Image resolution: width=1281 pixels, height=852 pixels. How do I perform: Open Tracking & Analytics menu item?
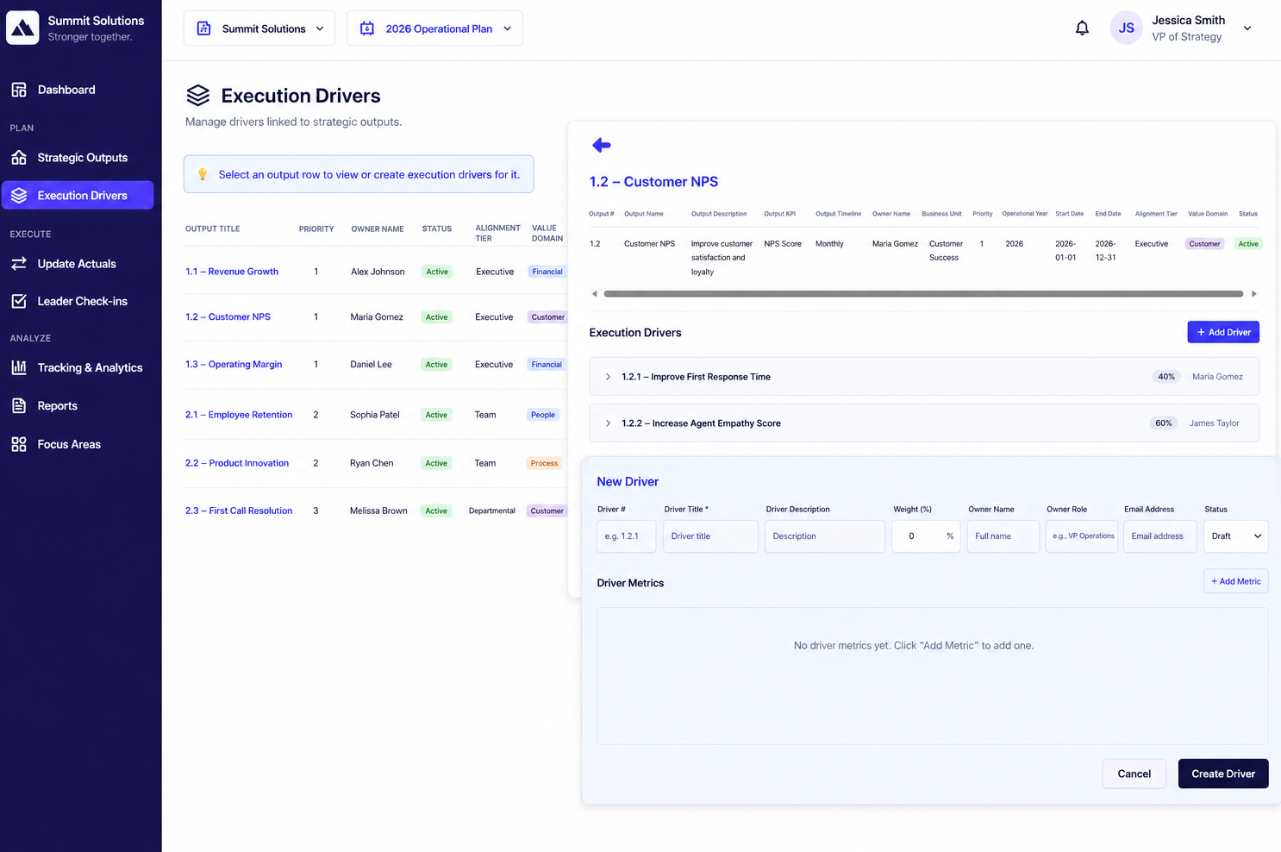(x=78, y=367)
